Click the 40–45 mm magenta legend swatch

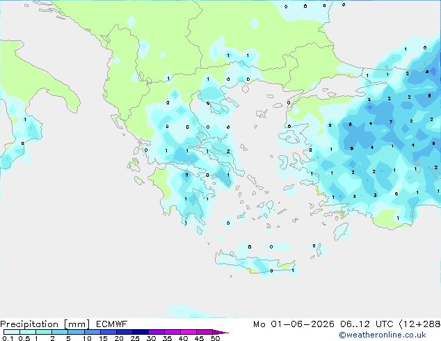tap(189, 332)
